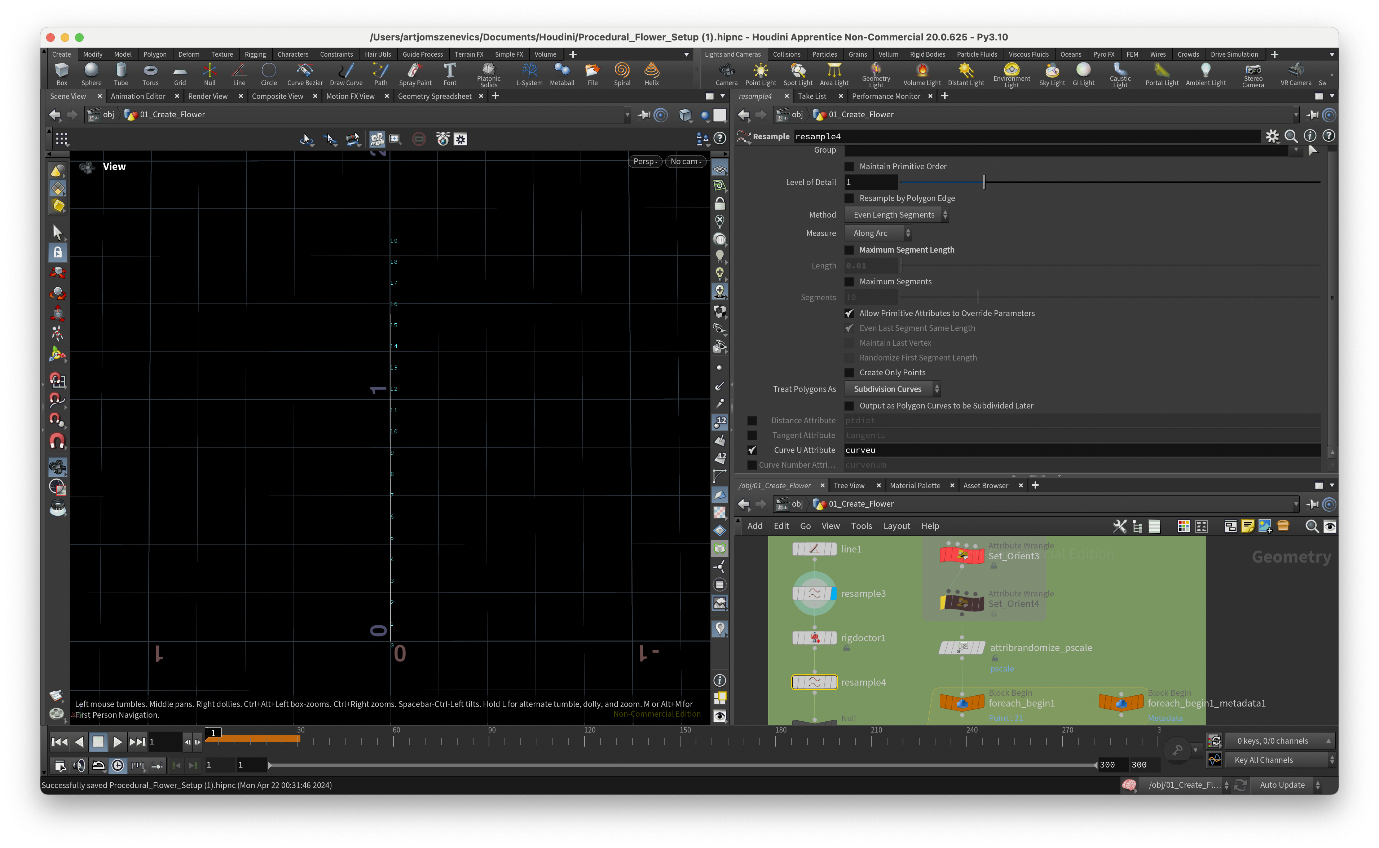Switch to Geometry Spreadsheet tab
Image resolution: width=1379 pixels, height=848 pixels.
coord(434,96)
